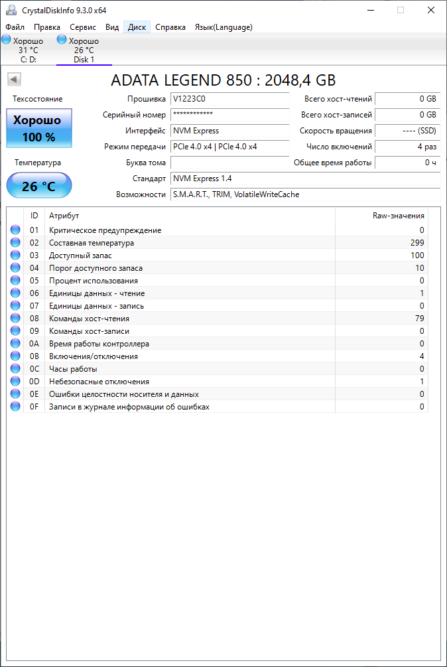Select the Часы работы attribute text

click(73, 369)
